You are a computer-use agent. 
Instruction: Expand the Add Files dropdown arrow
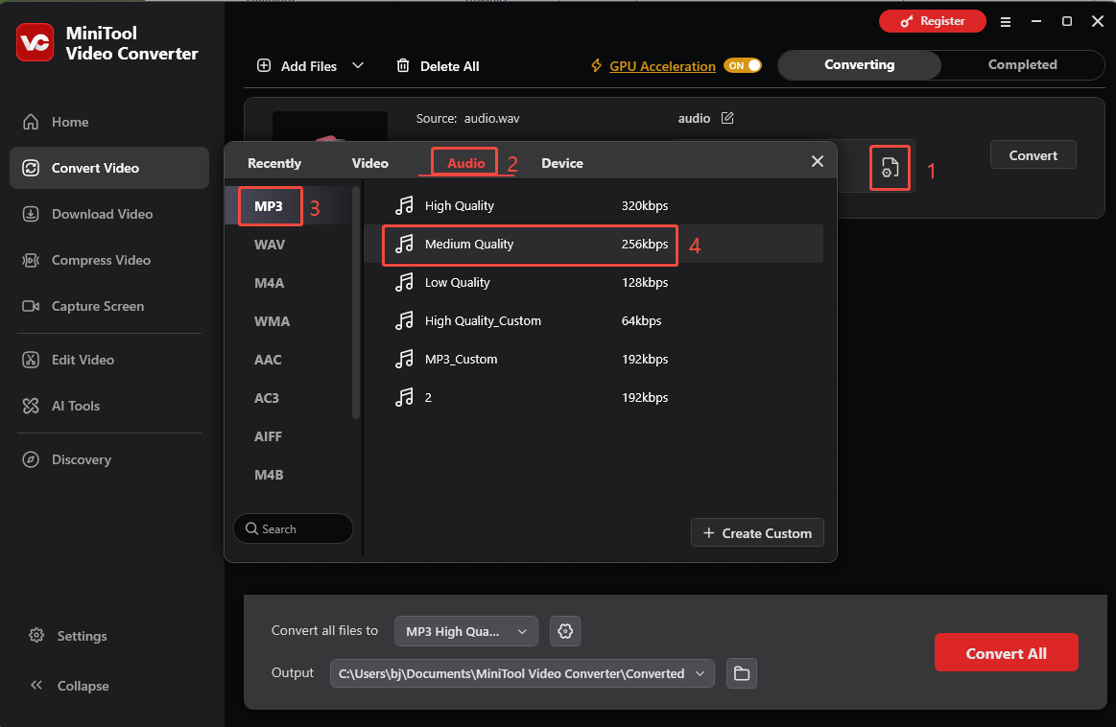click(x=358, y=65)
